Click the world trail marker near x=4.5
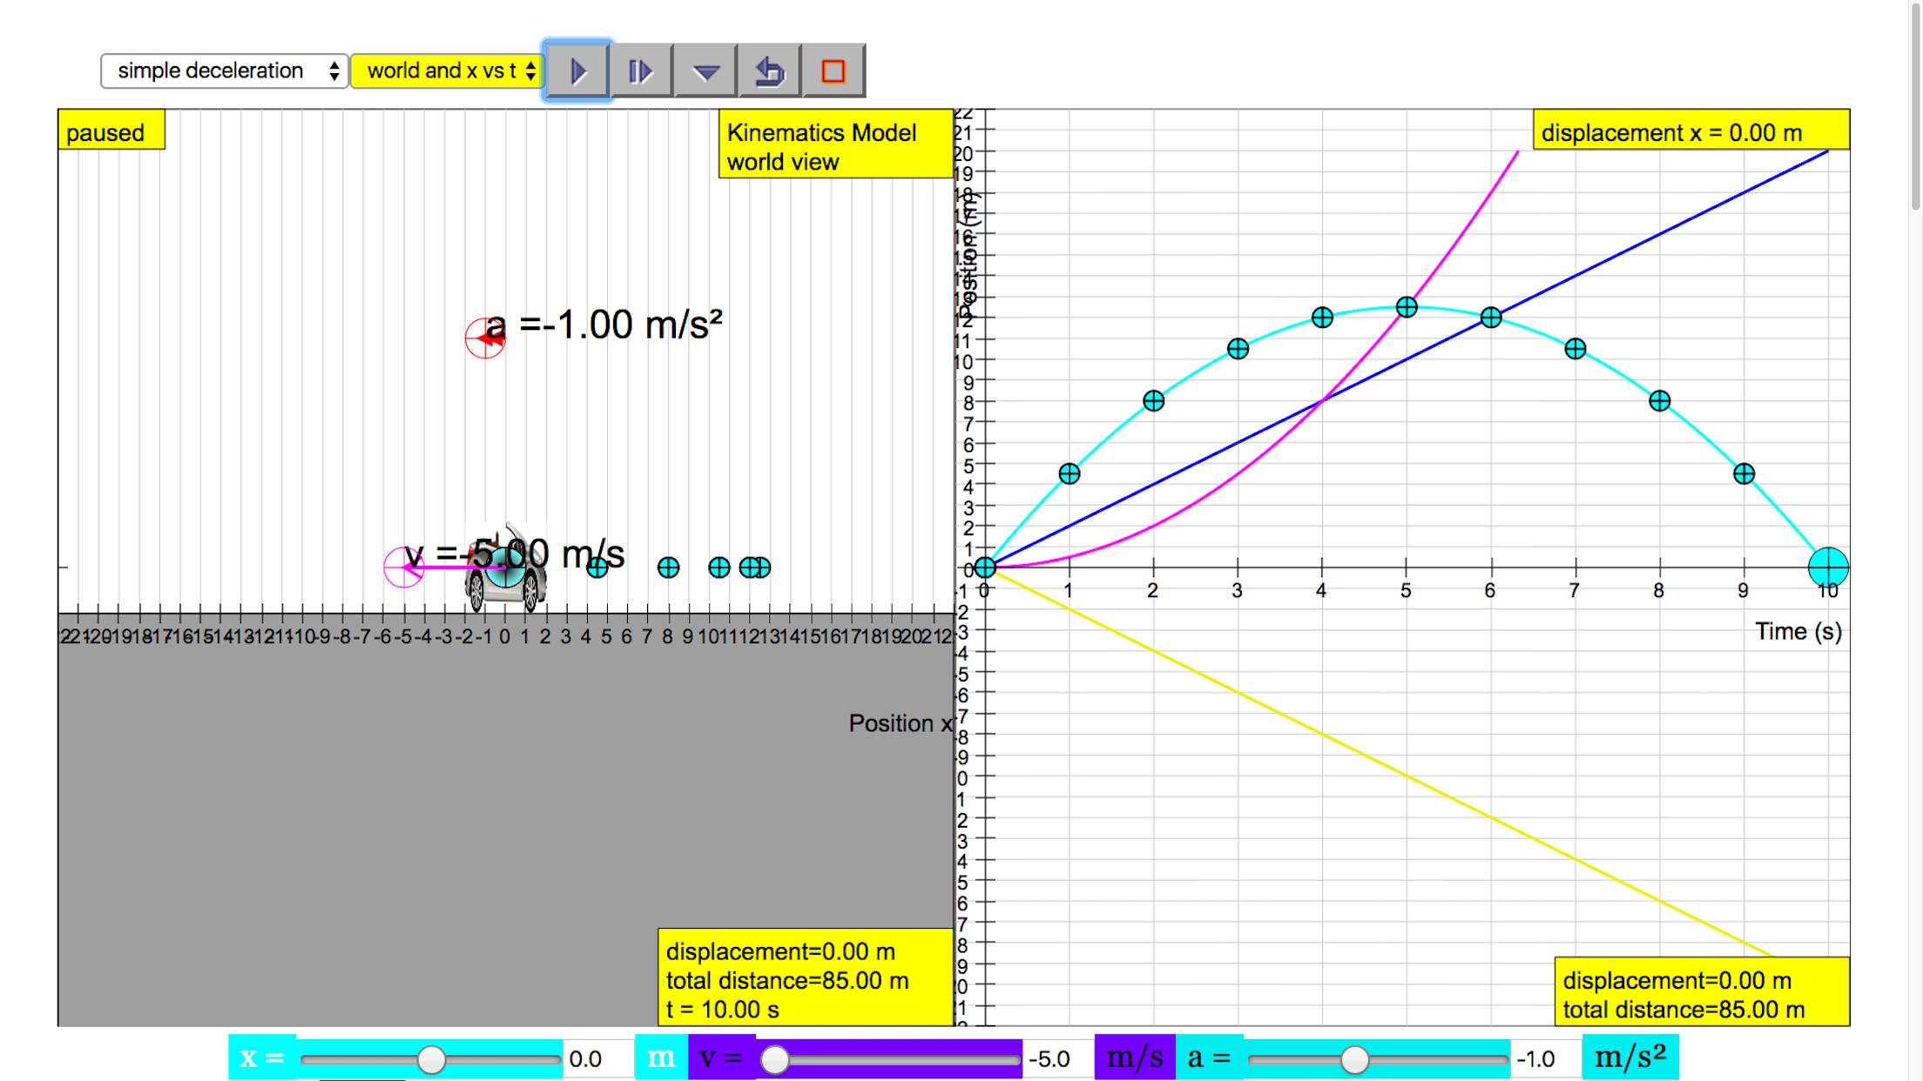This screenshot has height=1081, width=1923. [597, 567]
